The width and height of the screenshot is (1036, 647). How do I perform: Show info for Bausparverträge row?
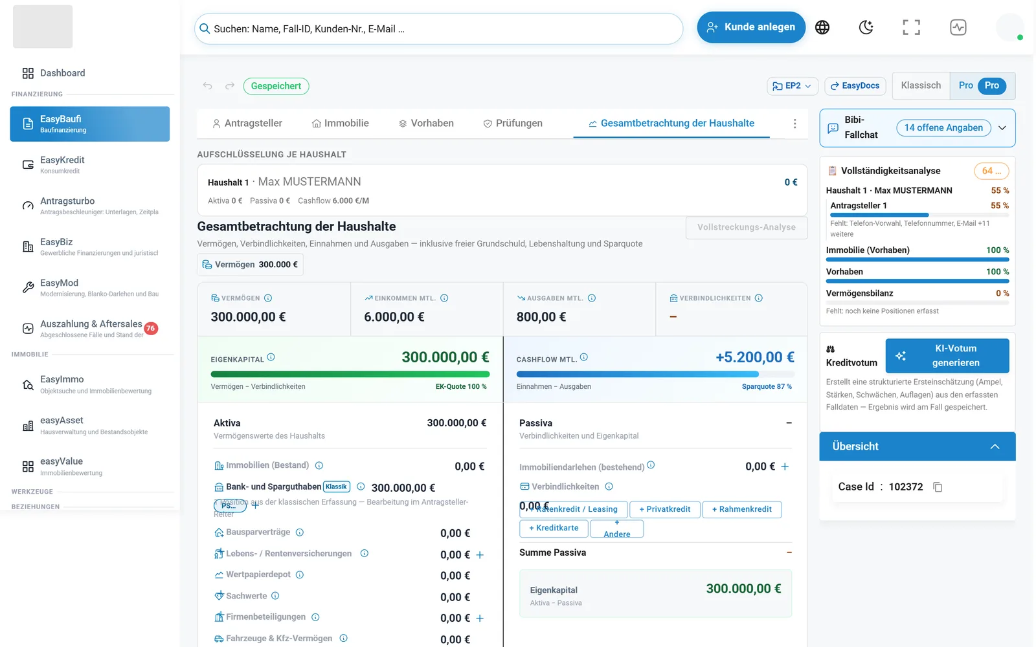coord(300,532)
